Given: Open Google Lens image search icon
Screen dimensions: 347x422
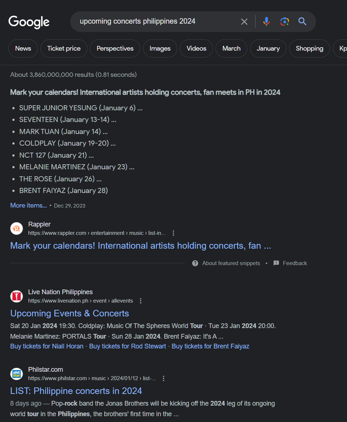Looking at the screenshot, I should click(284, 22).
